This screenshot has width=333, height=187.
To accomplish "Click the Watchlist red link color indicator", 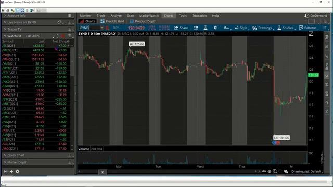I will coord(63,36).
